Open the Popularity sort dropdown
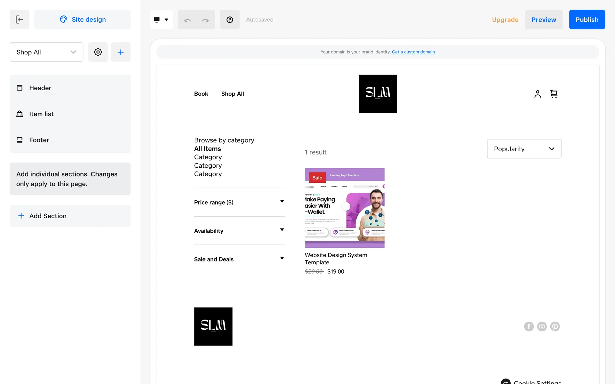Viewport: 615px width, 384px height. (x=524, y=149)
